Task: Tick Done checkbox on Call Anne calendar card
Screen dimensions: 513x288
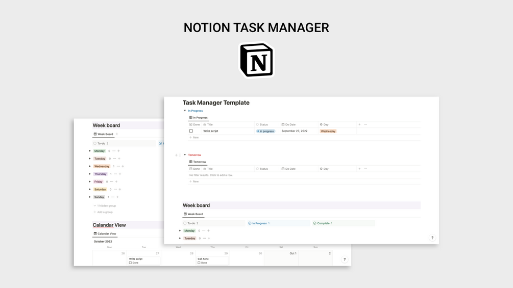Action: 199,263
